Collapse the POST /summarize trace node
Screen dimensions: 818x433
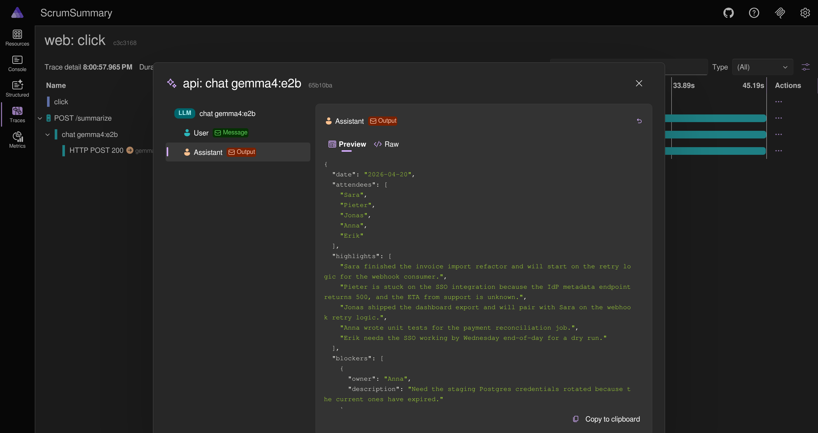[x=40, y=118]
